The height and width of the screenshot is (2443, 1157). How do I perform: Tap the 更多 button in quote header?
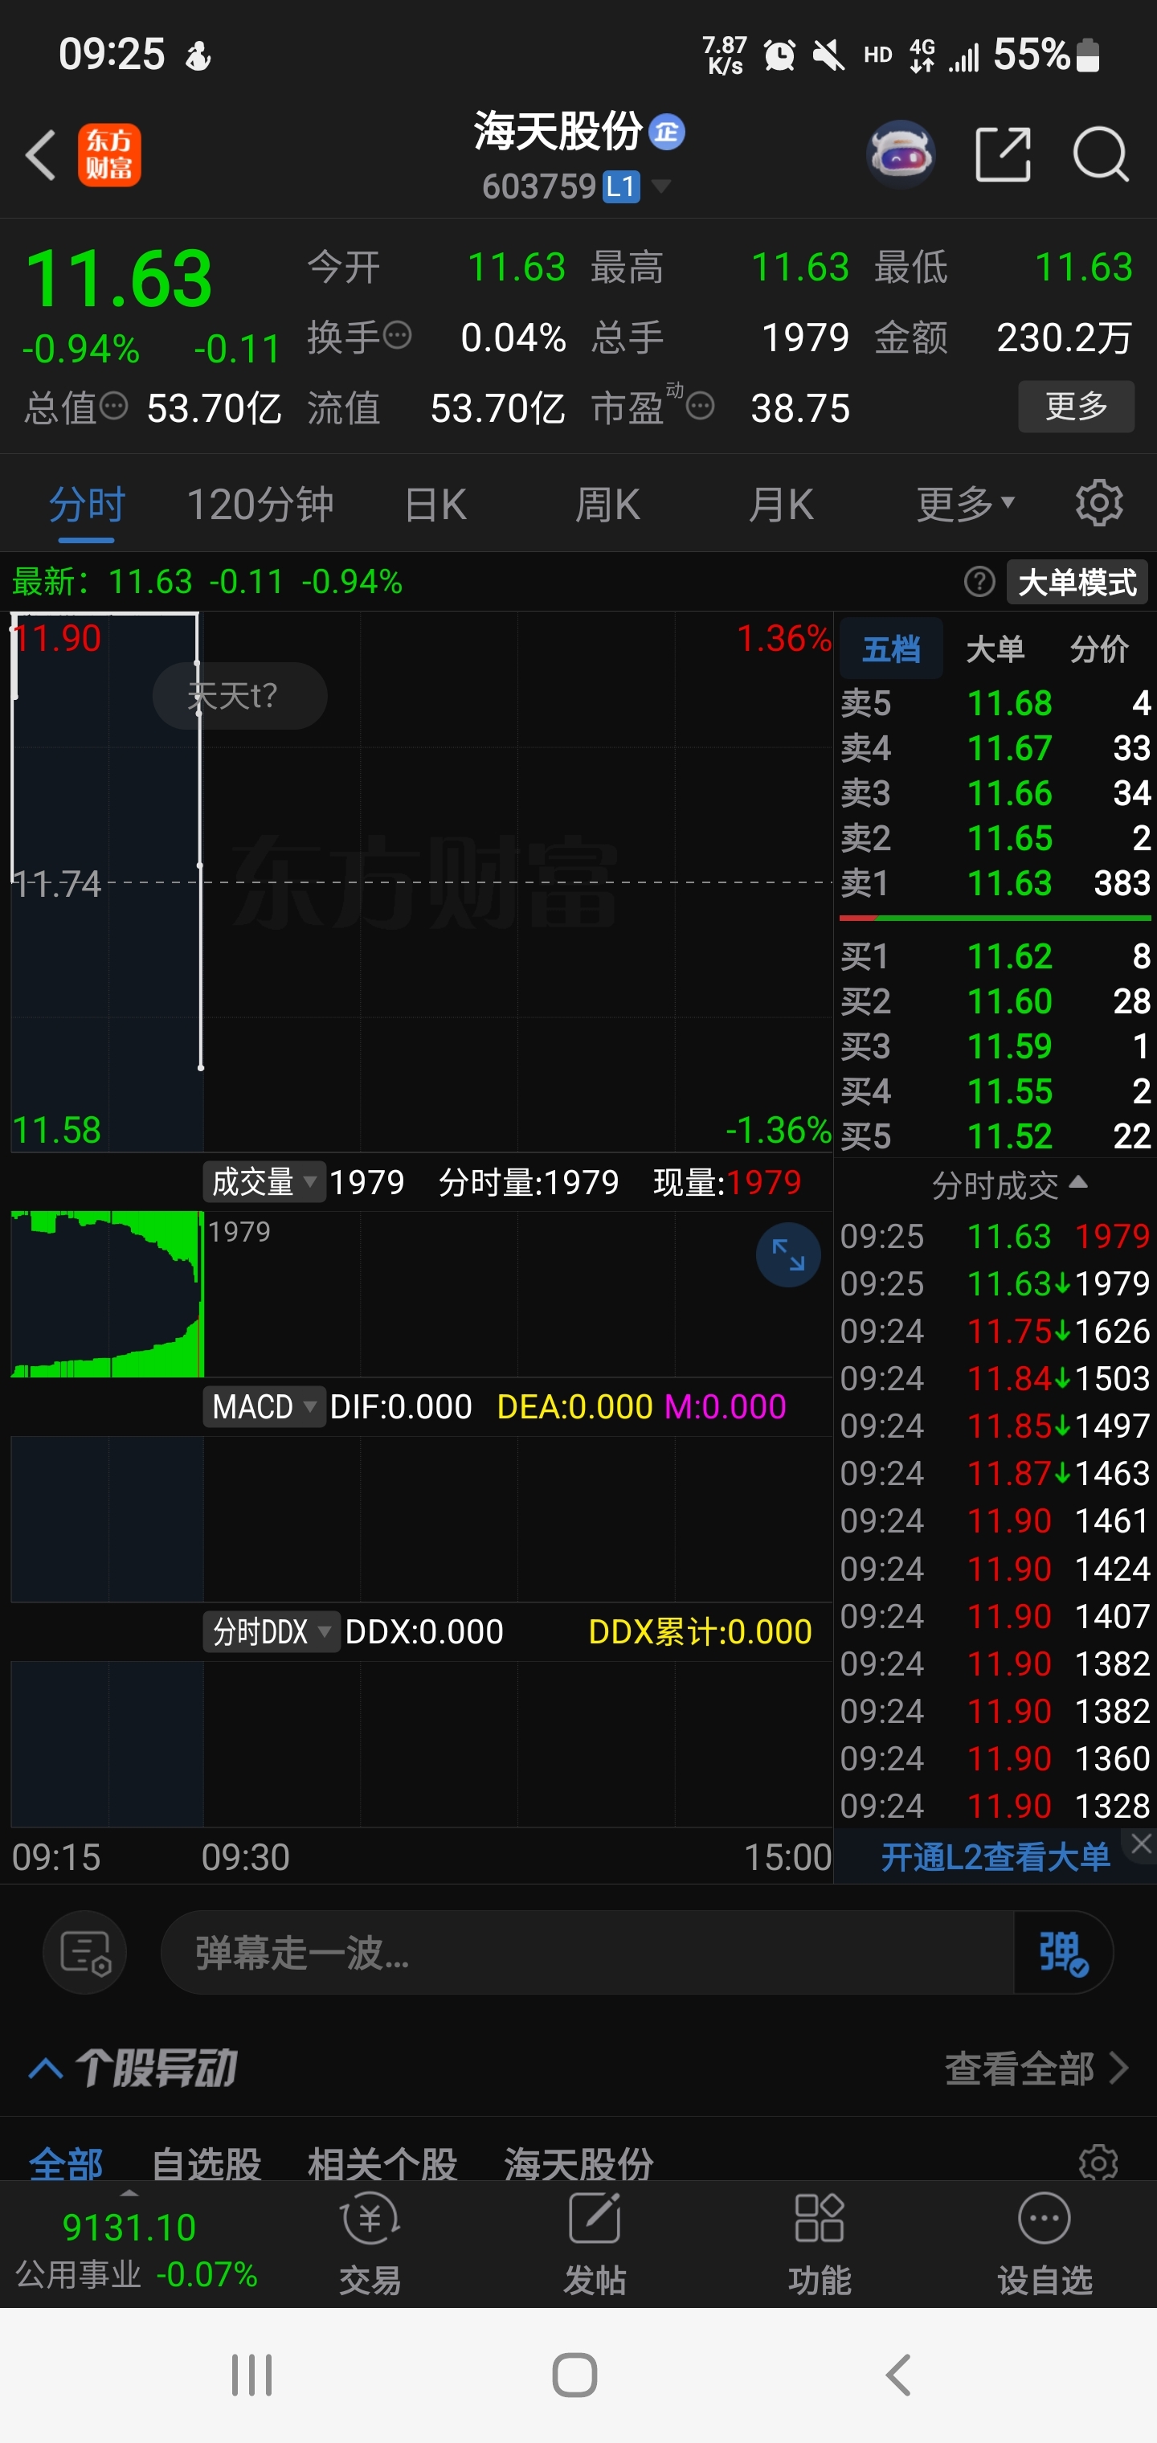pos(1077,407)
